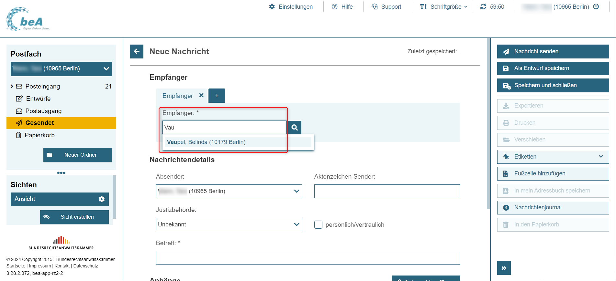Click the back arrow beside Neue Nachricht

coord(137,51)
